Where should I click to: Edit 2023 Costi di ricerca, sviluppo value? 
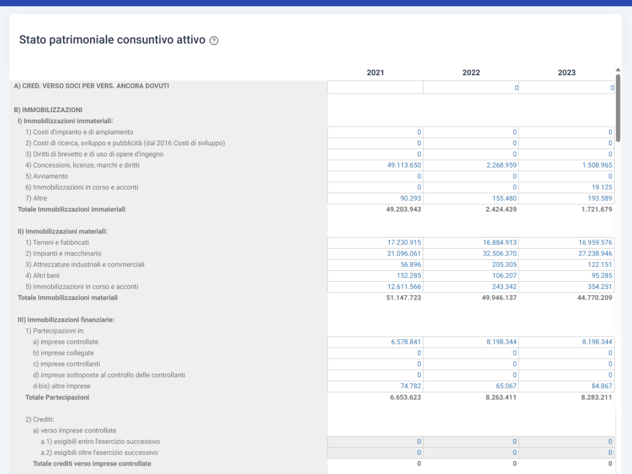click(x=567, y=143)
